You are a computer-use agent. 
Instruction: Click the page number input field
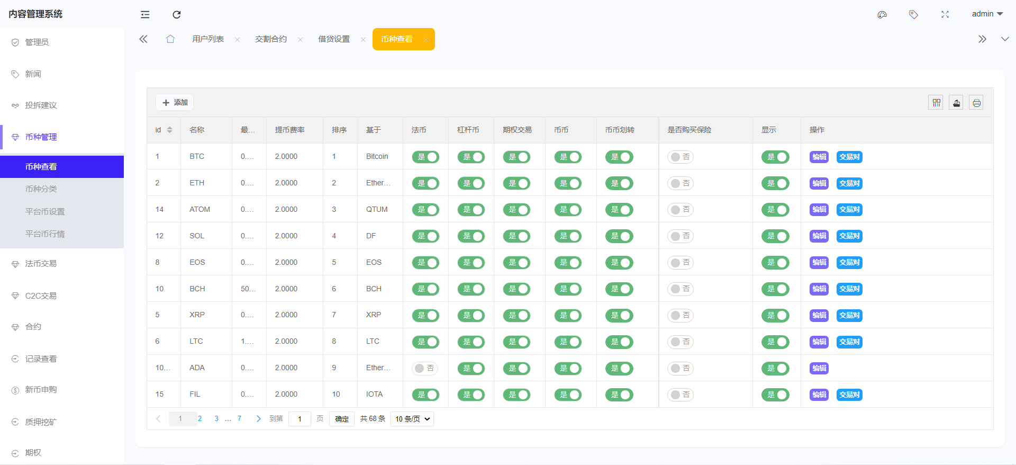click(x=300, y=419)
